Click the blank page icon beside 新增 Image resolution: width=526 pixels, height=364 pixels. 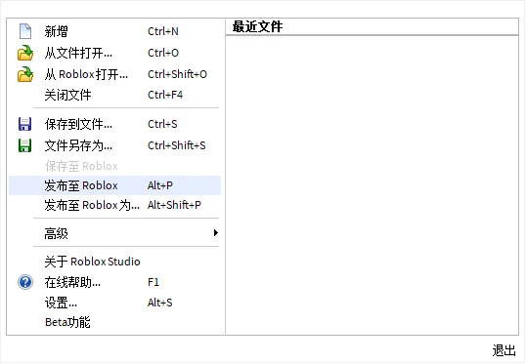(x=25, y=31)
